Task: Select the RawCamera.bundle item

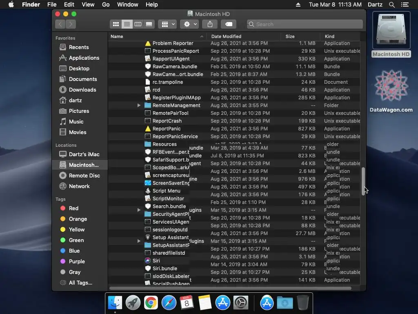Action: pos(234,67)
